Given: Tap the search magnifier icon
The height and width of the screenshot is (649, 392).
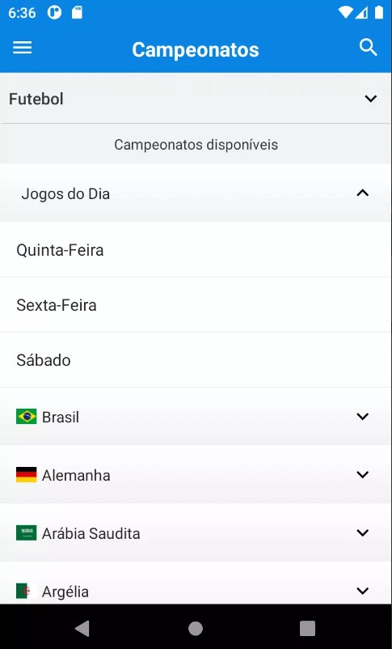Looking at the screenshot, I should pyautogui.click(x=368, y=48).
